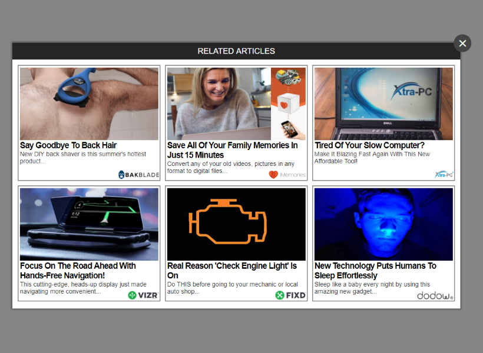This screenshot has width=483, height=353.
Task: Click 'Do THIS before going to your mechanic' text
Action: click(x=233, y=288)
